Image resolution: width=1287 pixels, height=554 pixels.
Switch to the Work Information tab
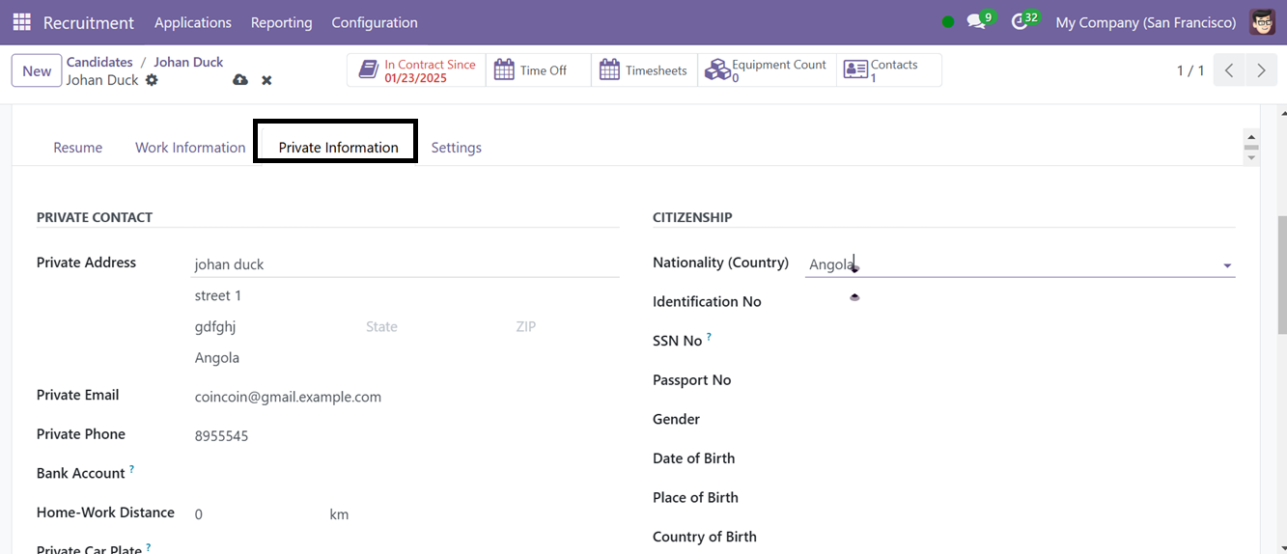[x=190, y=148]
